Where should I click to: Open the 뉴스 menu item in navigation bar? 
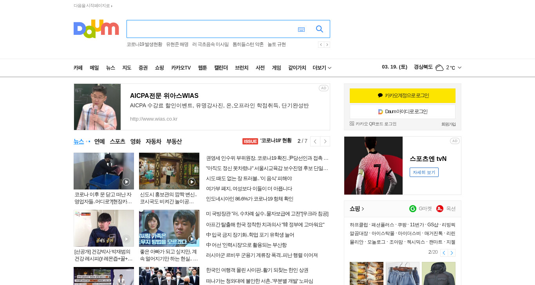click(110, 68)
